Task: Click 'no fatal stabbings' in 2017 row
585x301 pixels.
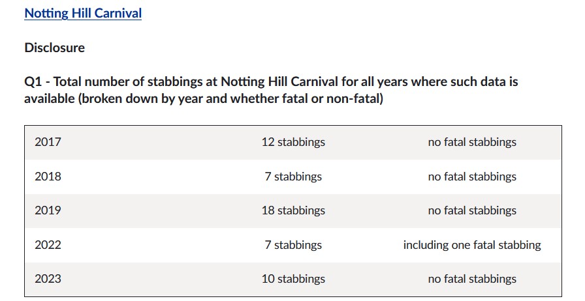Action: (x=472, y=142)
